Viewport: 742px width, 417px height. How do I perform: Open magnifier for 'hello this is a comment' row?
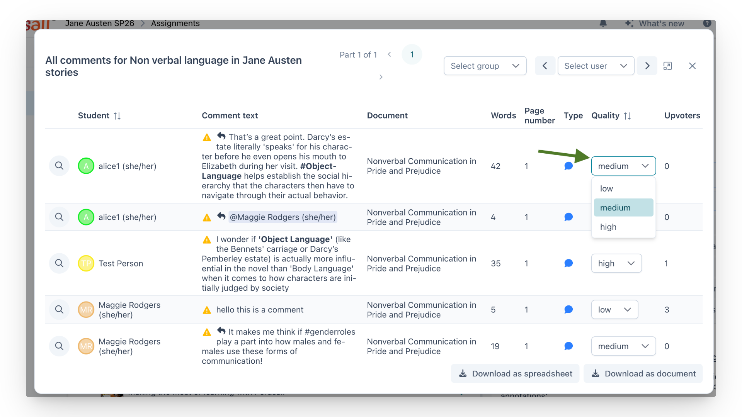point(59,310)
